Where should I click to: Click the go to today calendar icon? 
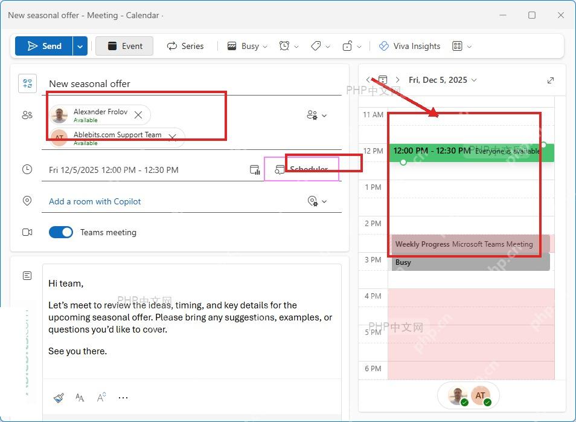pos(383,80)
